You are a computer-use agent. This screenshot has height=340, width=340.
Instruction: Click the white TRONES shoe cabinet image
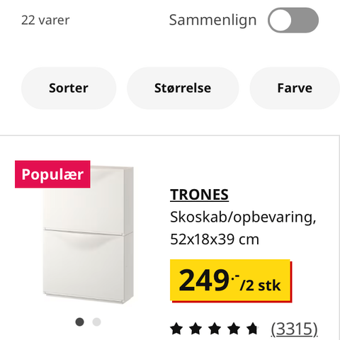click(89, 235)
